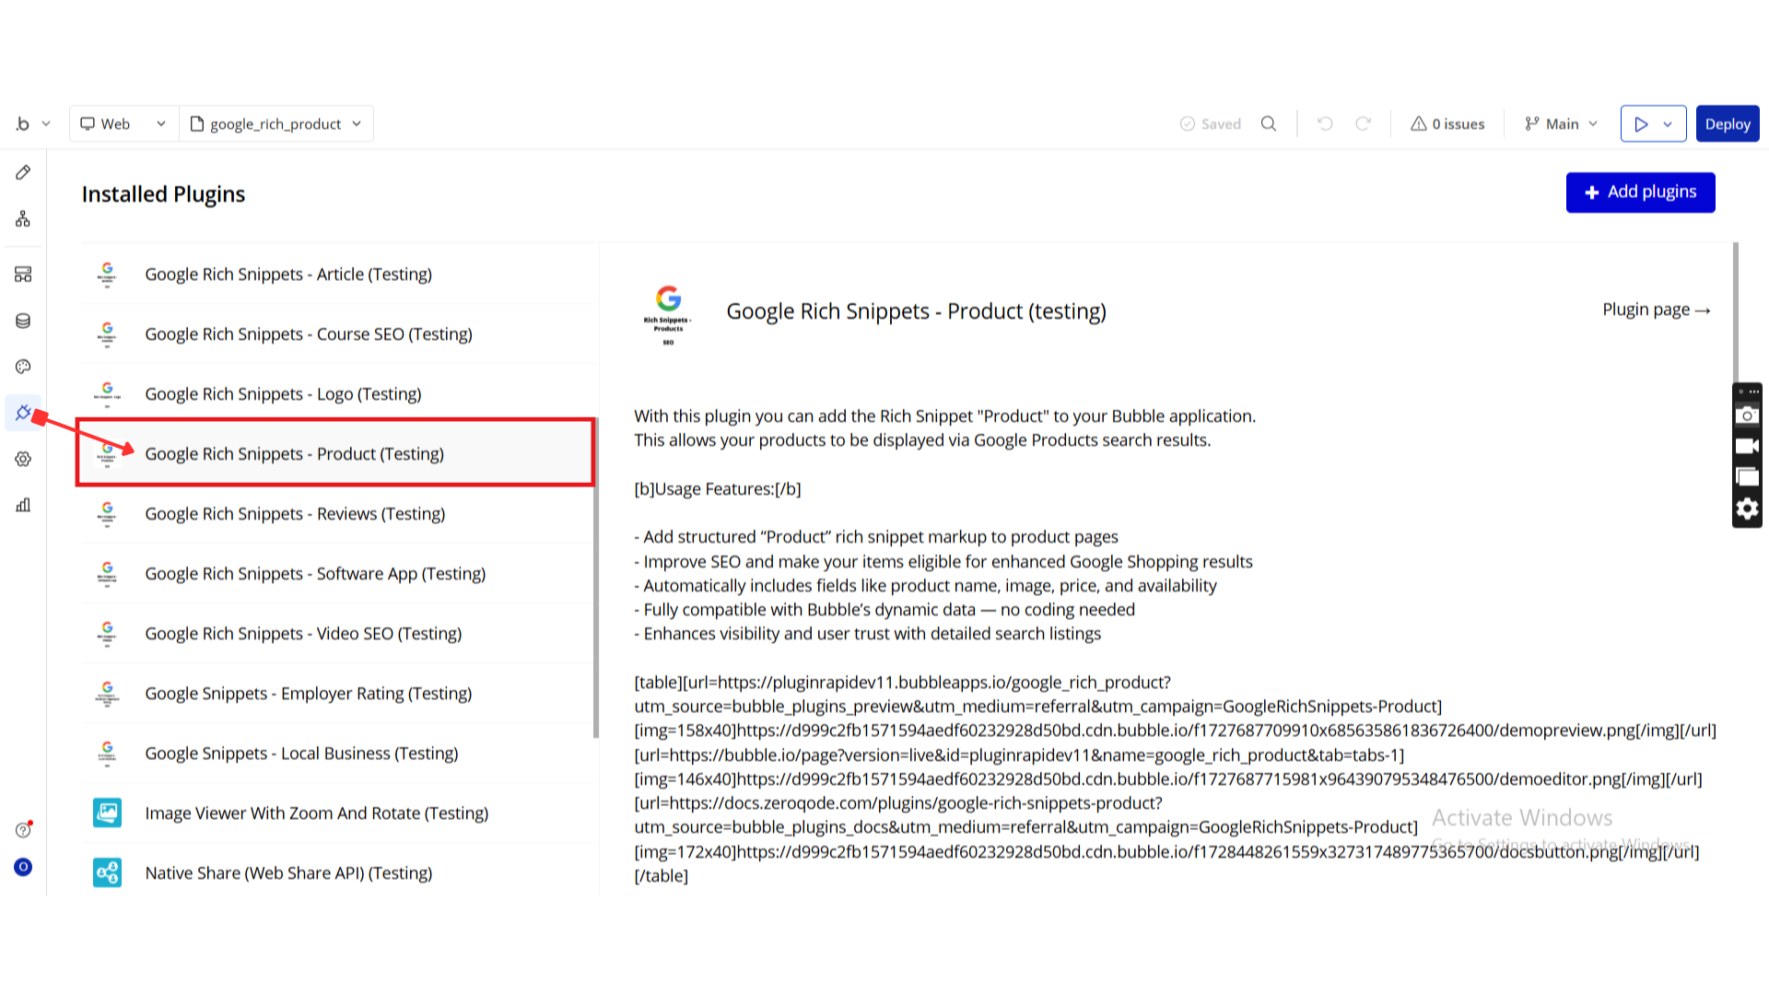Click the Add plugins button

coord(1640,193)
